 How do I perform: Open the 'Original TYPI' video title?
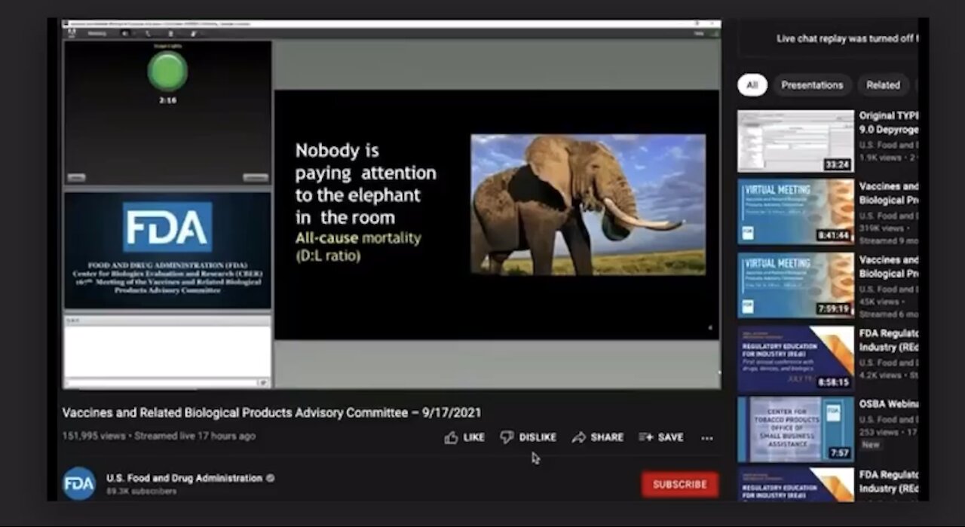pos(888,123)
